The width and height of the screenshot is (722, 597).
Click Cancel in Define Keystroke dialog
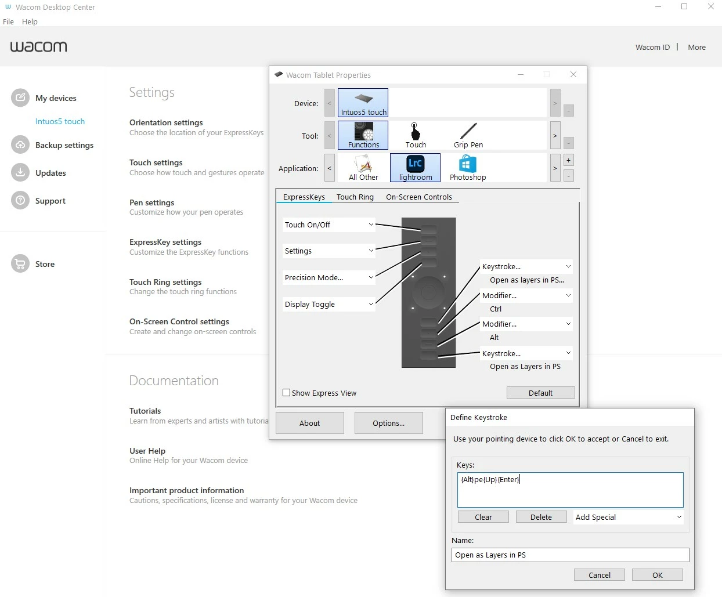(x=600, y=575)
